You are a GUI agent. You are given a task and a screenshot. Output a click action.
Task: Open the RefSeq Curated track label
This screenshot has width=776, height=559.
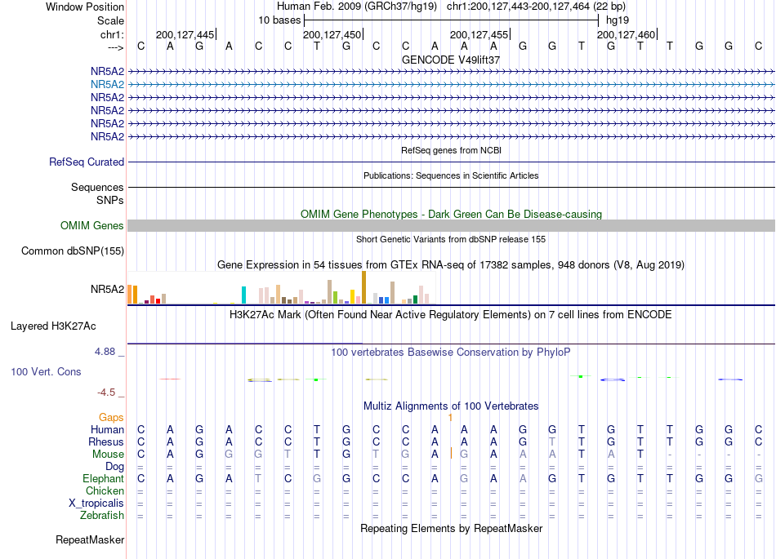tap(87, 162)
